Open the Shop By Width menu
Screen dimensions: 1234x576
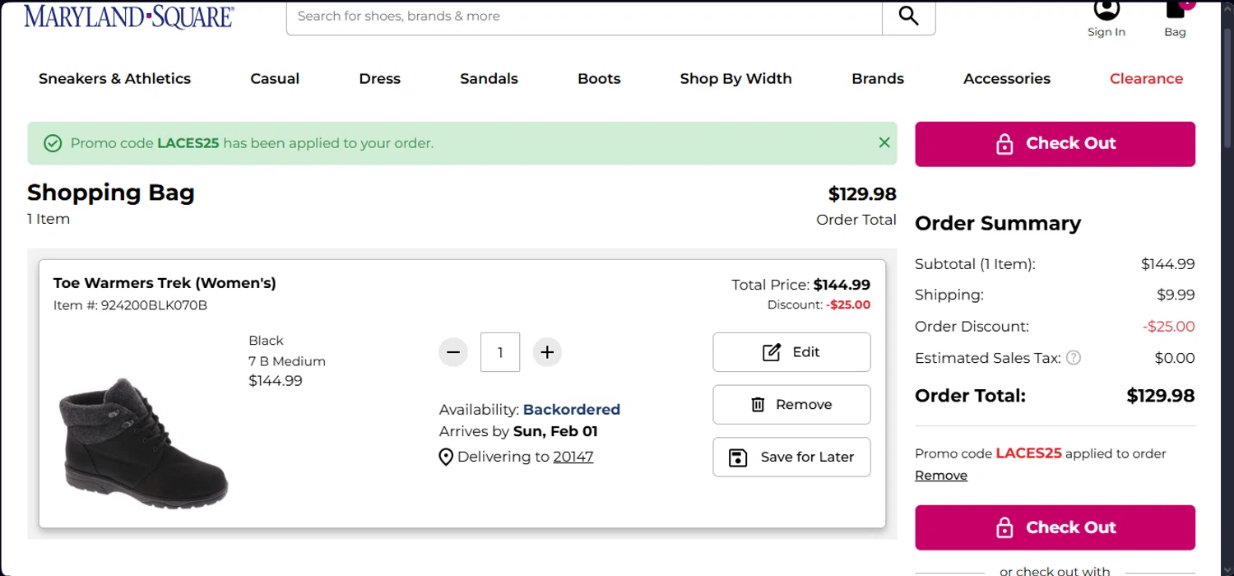(x=735, y=79)
